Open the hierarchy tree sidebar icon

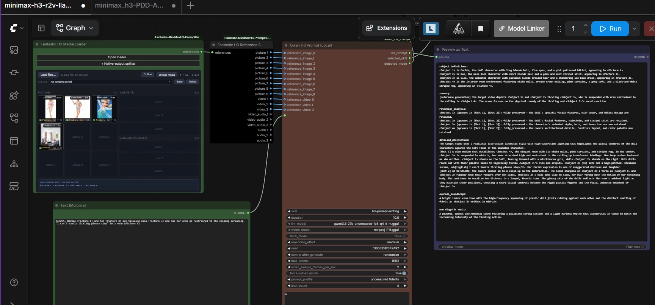click(14, 163)
